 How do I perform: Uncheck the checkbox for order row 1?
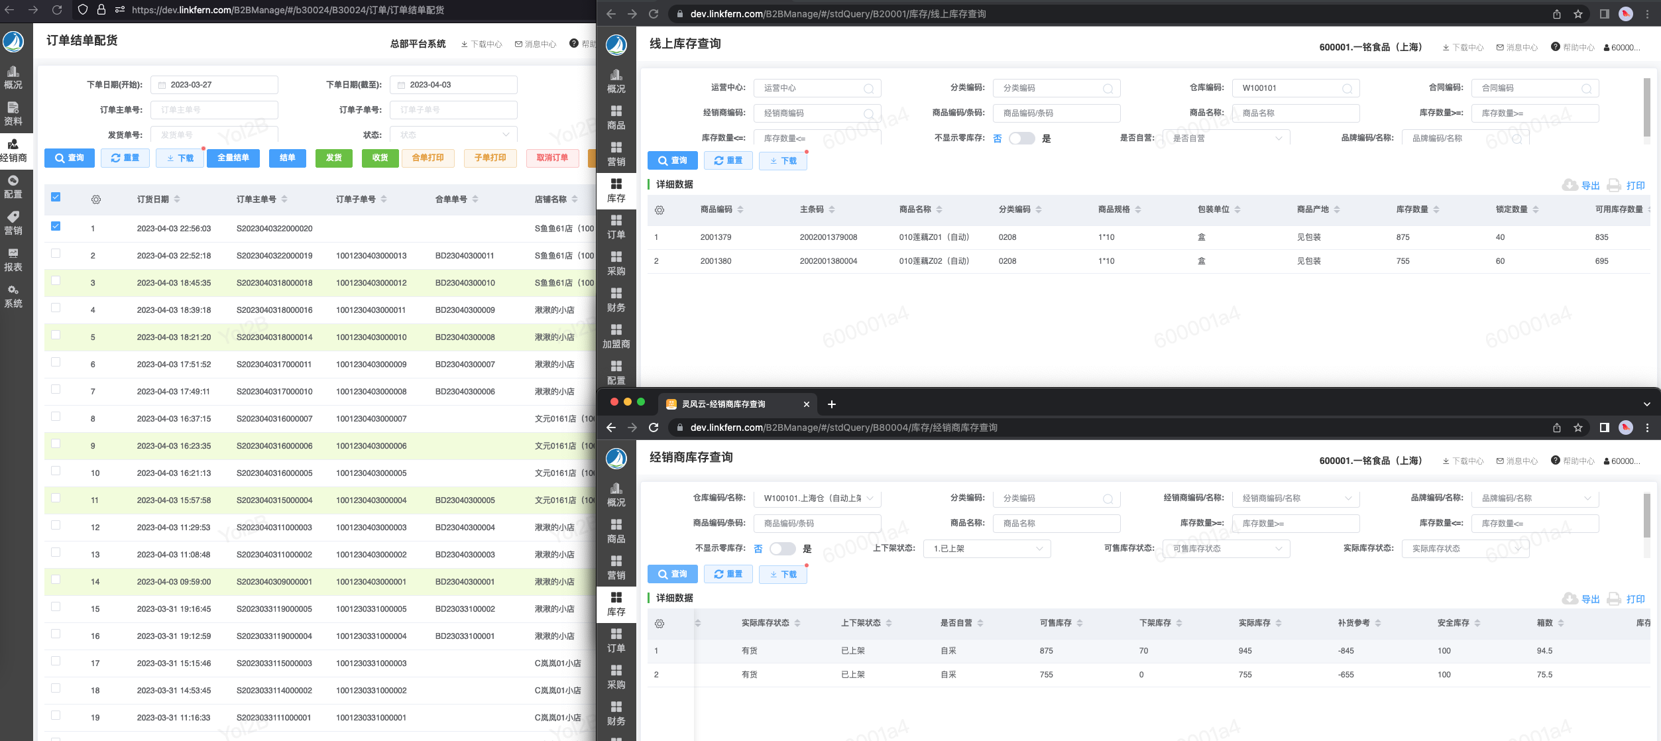point(56,226)
